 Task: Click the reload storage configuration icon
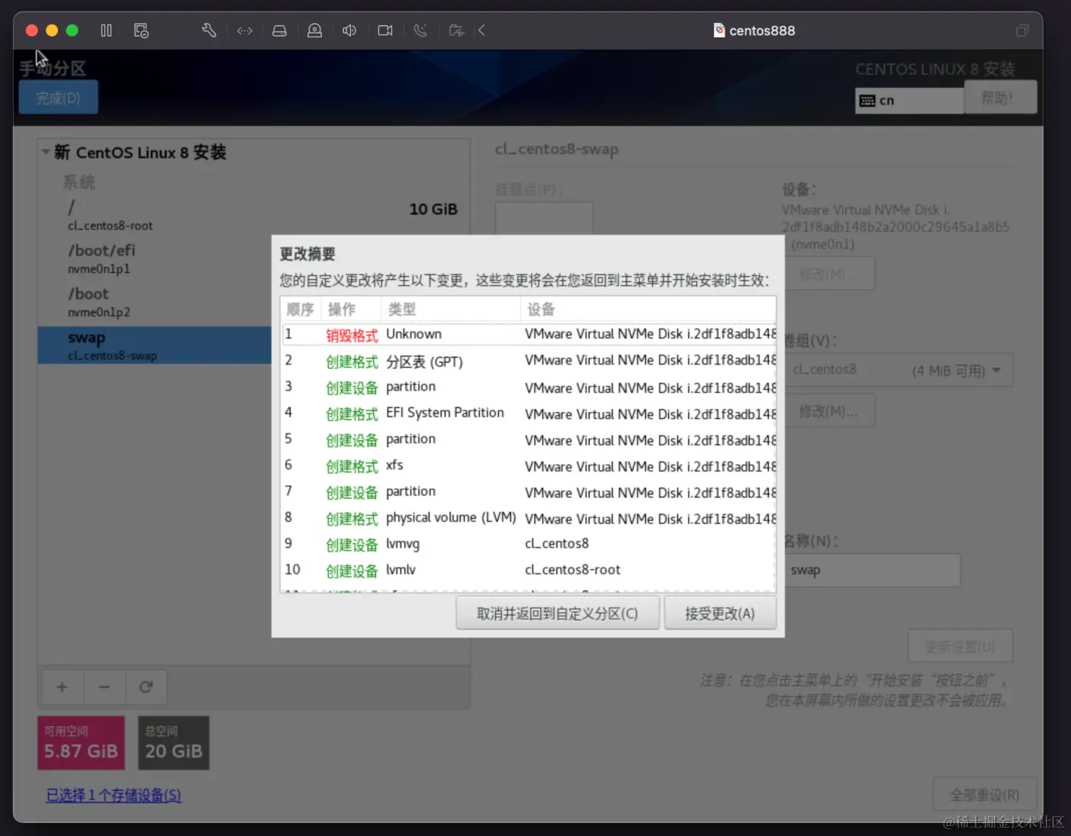(146, 686)
